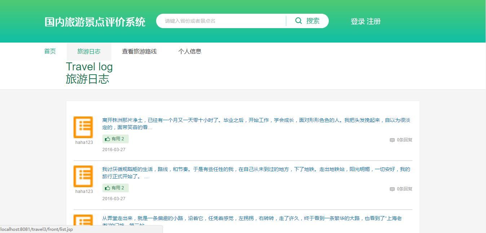Open the second log about 循规蹈矩的生活
This screenshot has width=486, height=233.
click(x=256, y=172)
